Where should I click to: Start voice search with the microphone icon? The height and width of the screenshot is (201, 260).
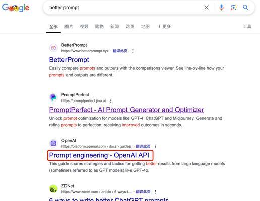click(x=222, y=8)
